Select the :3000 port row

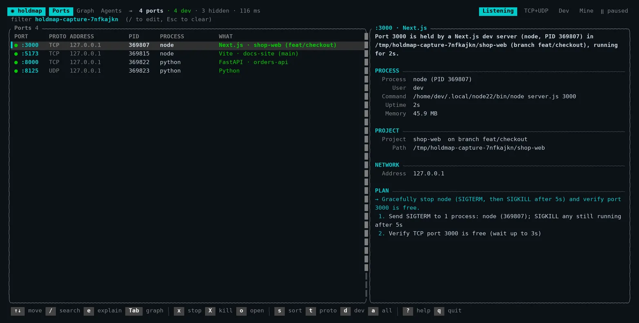click(188, 45)
